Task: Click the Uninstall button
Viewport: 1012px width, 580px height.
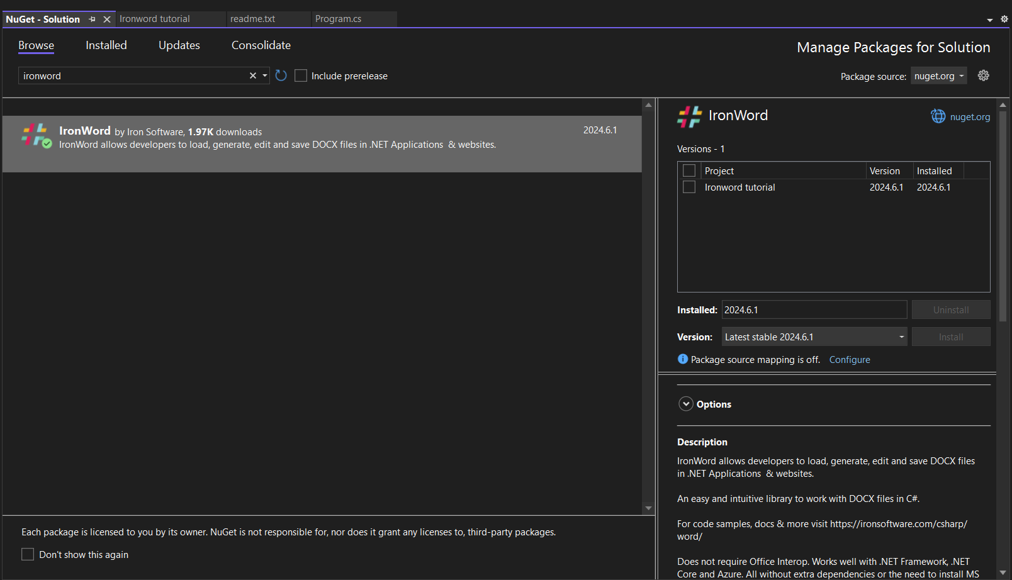Action: (951, 310)
